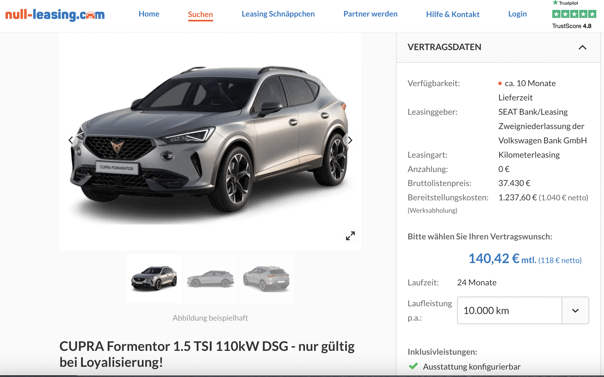Show the previous car image
604x377 pixels.
coord(71,140)
